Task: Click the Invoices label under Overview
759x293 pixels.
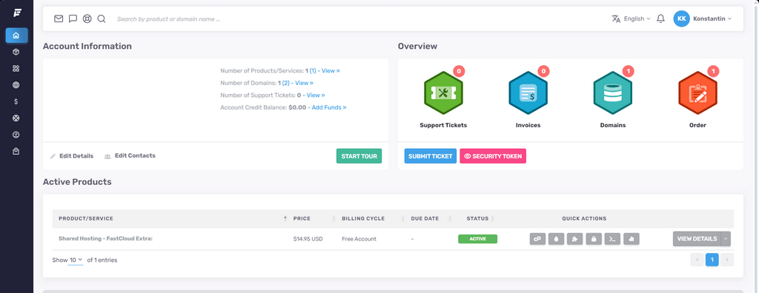Action: [528, 125]
